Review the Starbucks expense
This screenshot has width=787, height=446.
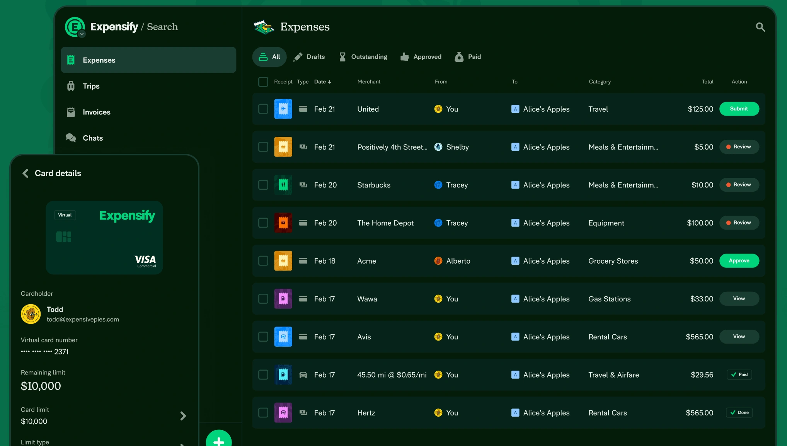click(739, 185)
